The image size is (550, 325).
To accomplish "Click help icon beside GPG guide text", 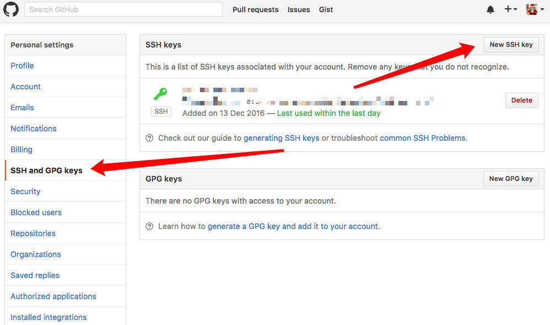I will (x=149, y=226).
